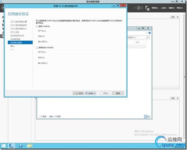
Task: Select the highlighted 启用验证服务 wizard step
Action: pyautogui.click(x=20, y=42)
